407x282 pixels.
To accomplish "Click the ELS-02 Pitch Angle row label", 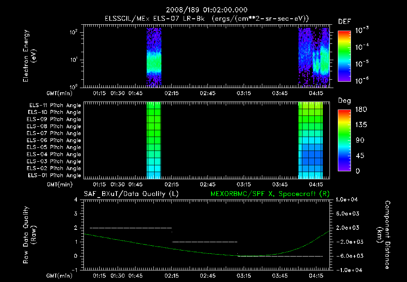I will tap(54, 168).
